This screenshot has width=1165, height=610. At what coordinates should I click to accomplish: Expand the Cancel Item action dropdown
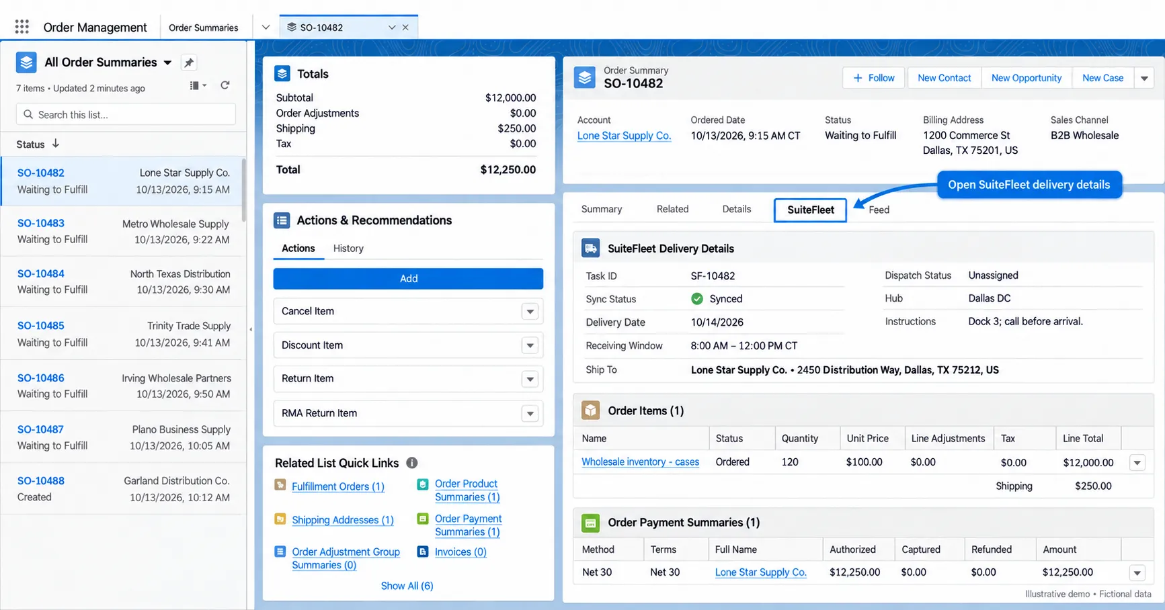tap(530, 312)
